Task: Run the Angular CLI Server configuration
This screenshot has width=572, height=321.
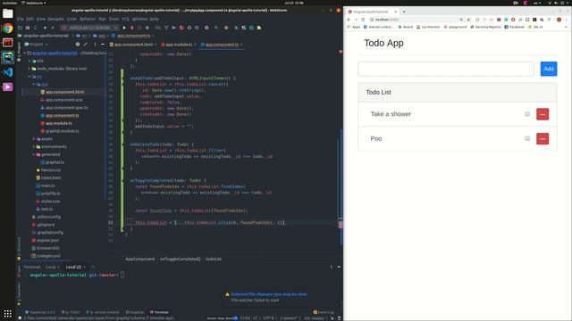Action: 124,28
